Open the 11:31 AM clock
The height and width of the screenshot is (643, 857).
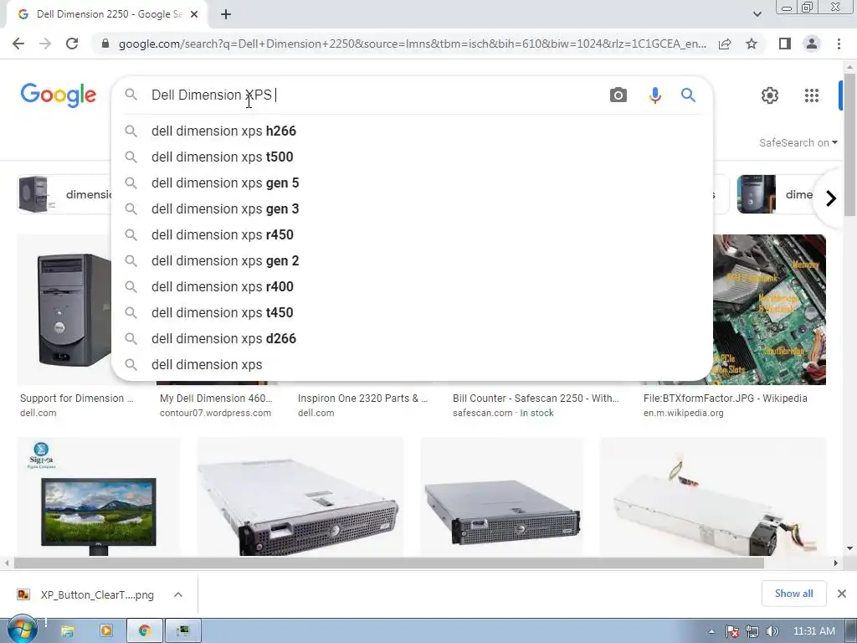tap(813, 631)
